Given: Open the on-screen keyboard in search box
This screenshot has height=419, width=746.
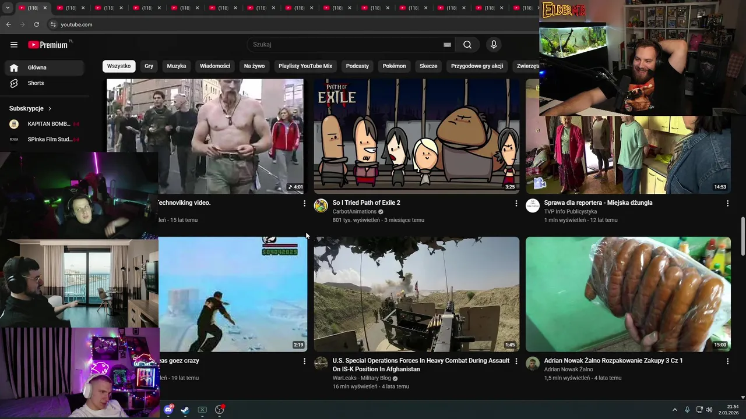Looking at the screenshot, I should pos(447,45).
